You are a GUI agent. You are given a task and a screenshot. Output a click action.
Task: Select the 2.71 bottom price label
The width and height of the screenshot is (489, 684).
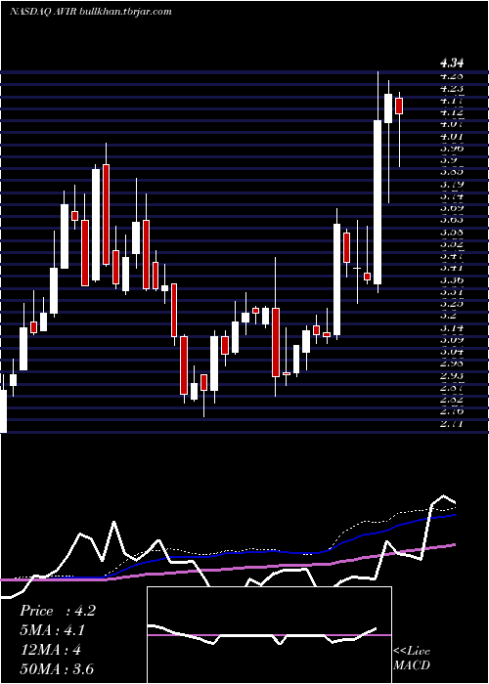[x=452, y=423]
